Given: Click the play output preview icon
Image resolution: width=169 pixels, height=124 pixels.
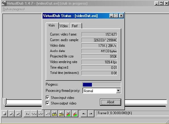Looking at the screenshot, I should coord(18,113).
